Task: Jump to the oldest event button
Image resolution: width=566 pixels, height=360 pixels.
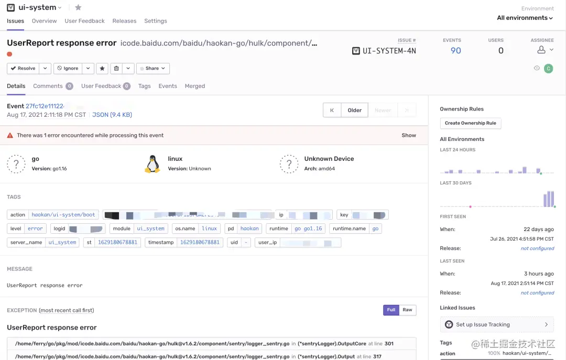Action: click(x=332, y=110)
